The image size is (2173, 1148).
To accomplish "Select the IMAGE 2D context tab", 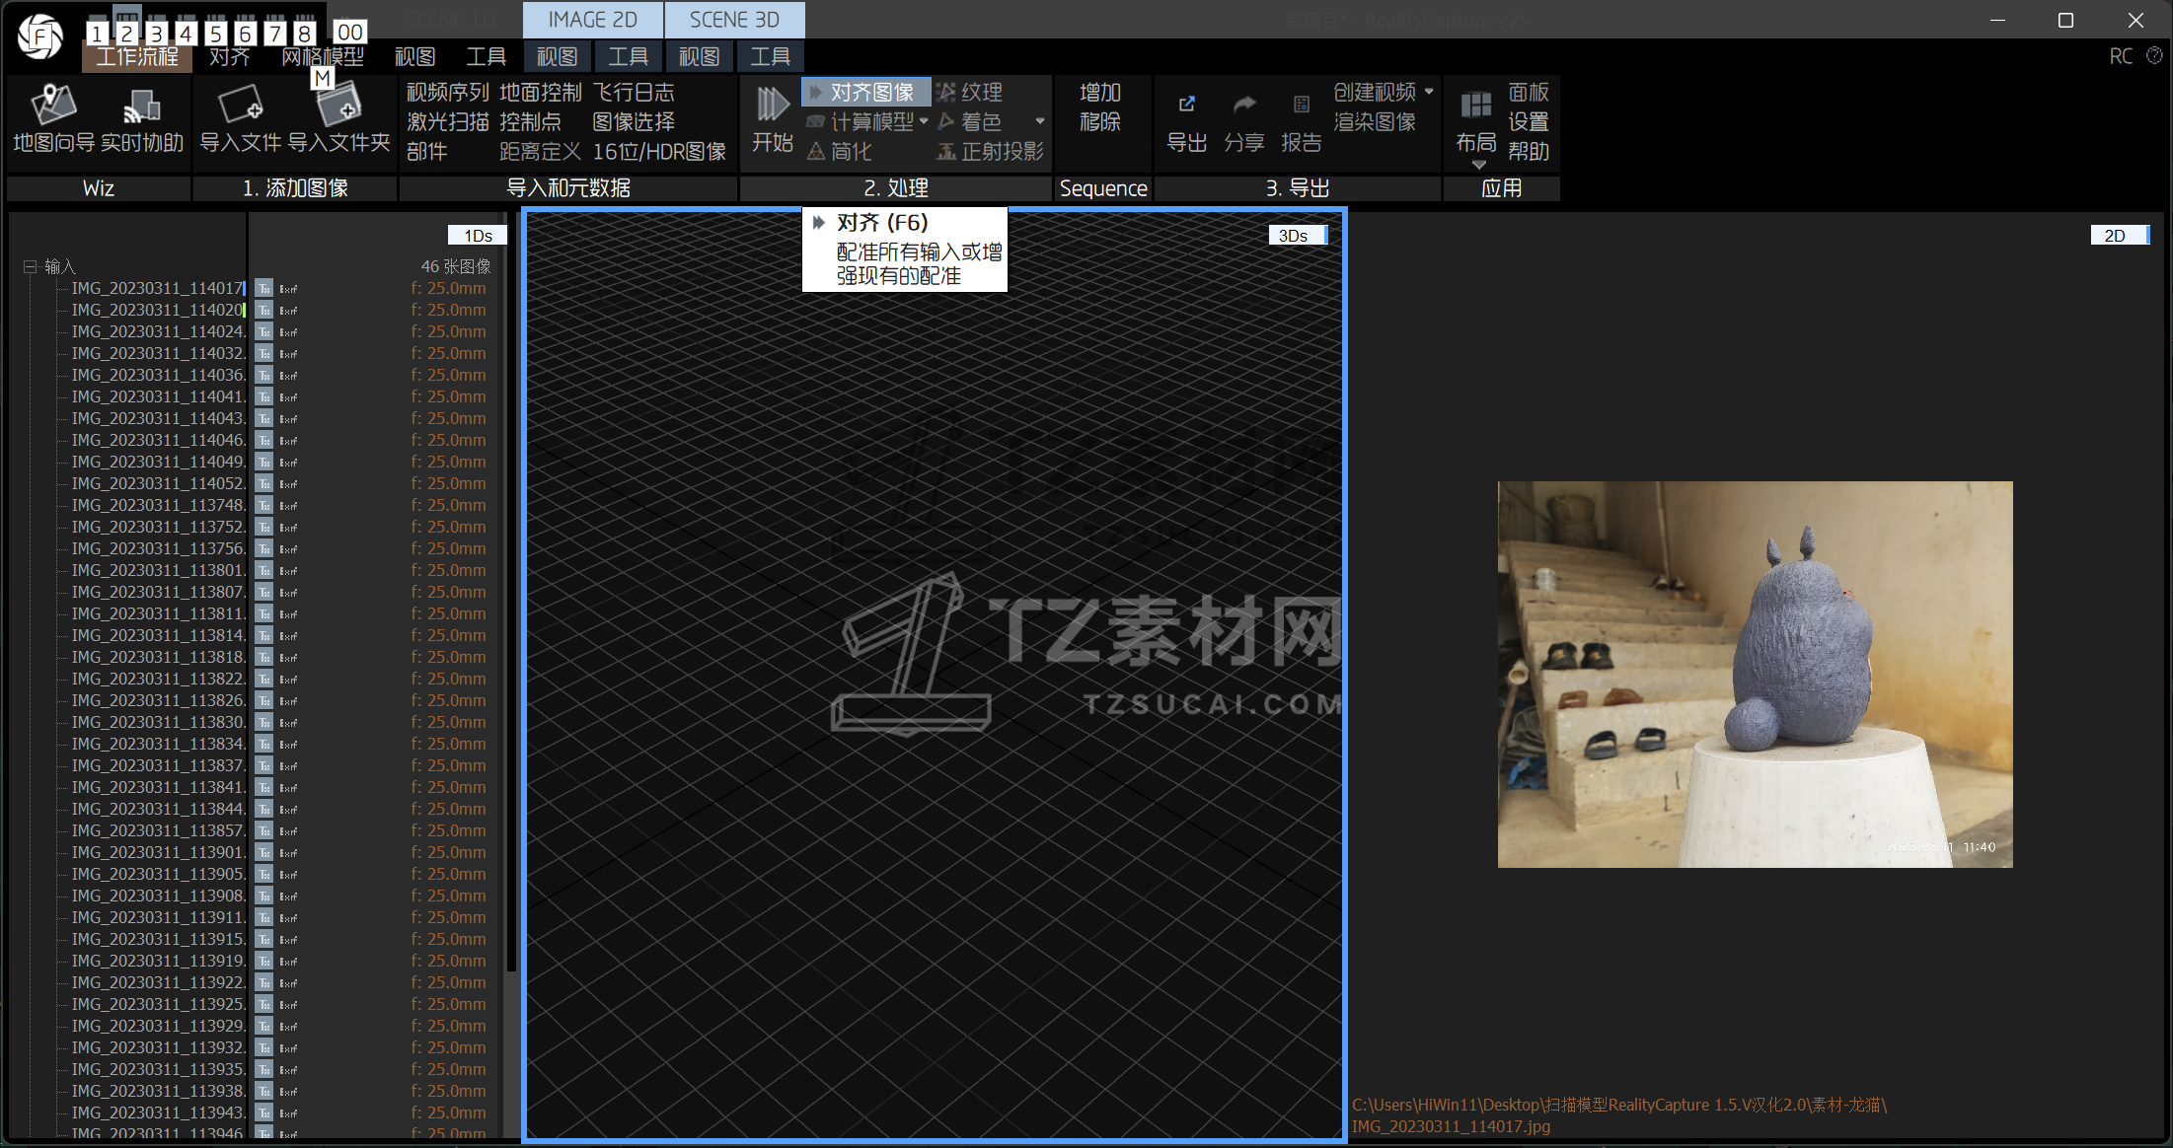I will (592, 20).
